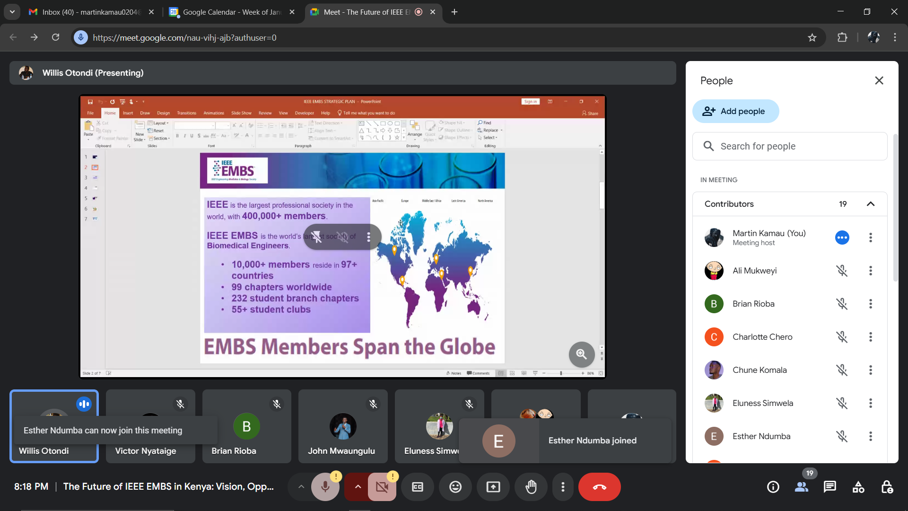Select John Mwaungulu's video tile
The width and height of the screenshot is (908, 511).
click(343, 426)
